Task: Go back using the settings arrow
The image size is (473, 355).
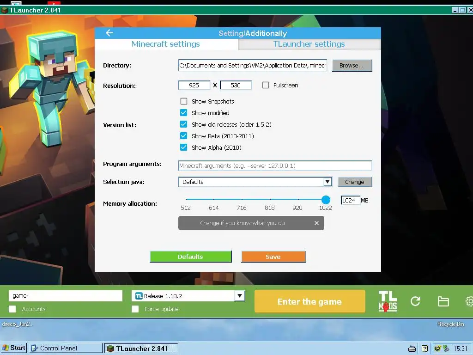Action: pyautogui.click(x=109, y=33)
